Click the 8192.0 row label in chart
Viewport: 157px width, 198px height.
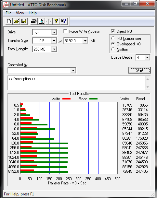(x=14, y=171)
